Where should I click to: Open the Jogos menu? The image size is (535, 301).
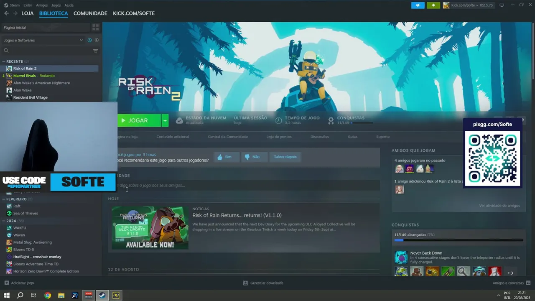point(56,5)
